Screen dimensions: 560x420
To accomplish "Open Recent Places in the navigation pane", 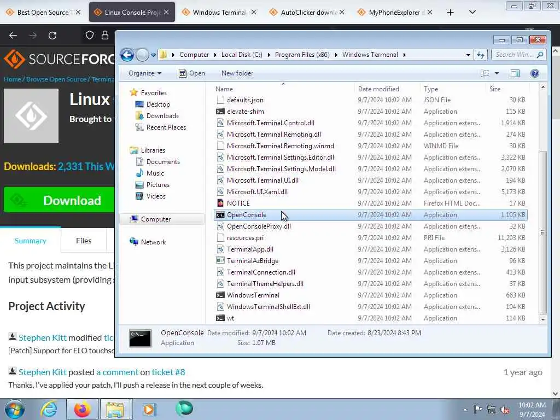I will (166, 127).
